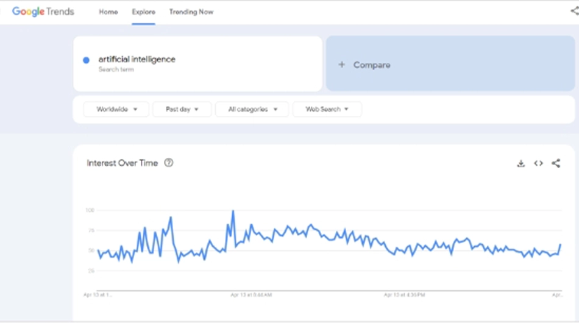Expand the All categories dropdown
The height and width of the screenshot is (323, 579).
[252, 109]
